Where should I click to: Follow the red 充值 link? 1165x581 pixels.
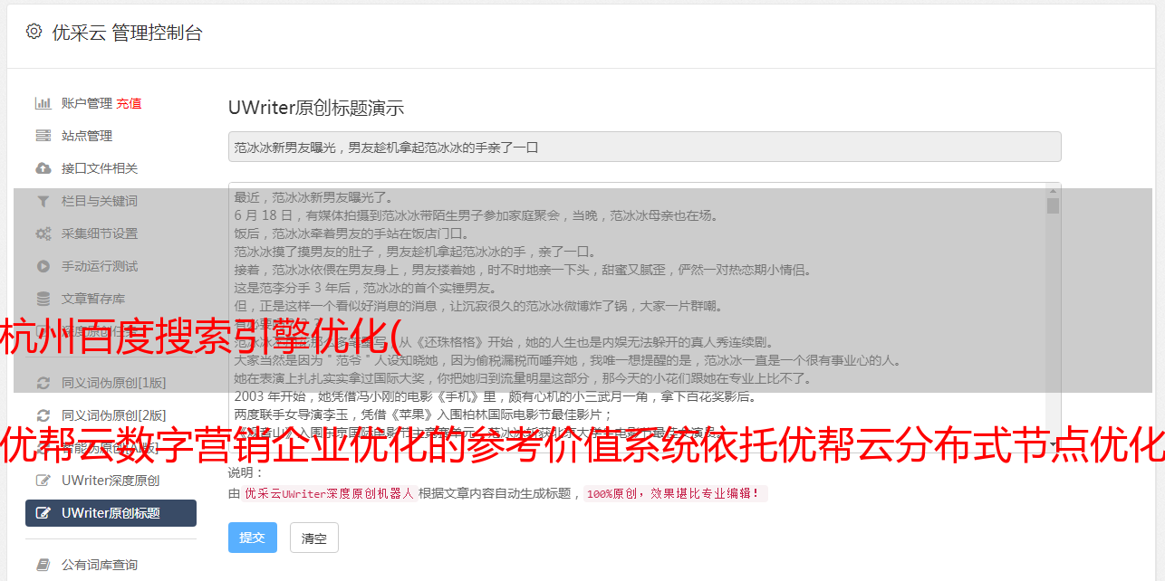coord(129,103)
